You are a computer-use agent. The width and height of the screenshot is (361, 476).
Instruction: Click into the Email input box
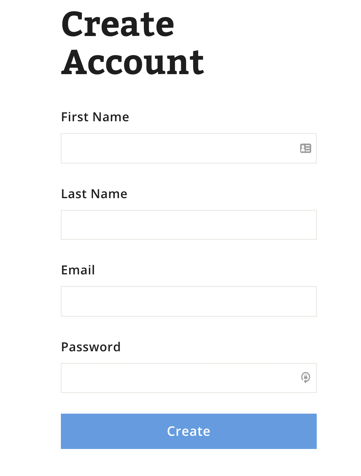188,301
